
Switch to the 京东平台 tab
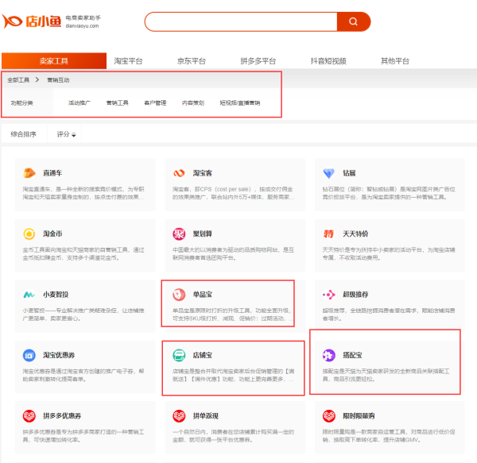point(192,61)
